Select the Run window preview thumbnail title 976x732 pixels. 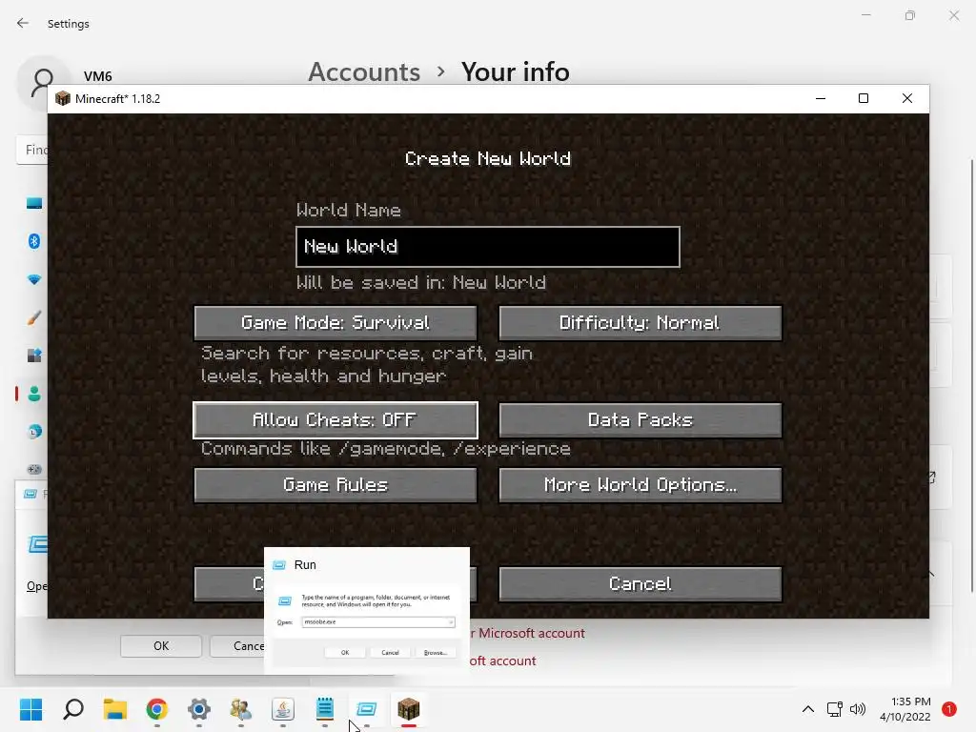click(x=305, y=564)
